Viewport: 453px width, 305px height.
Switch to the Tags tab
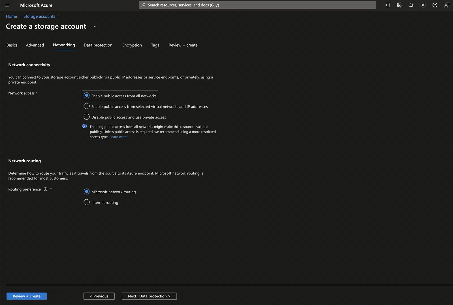tap(155, 45)
